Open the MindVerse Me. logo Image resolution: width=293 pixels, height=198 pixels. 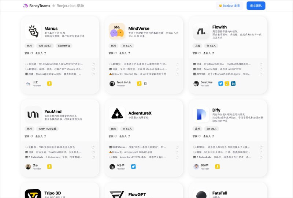click(x=117, y=31)
